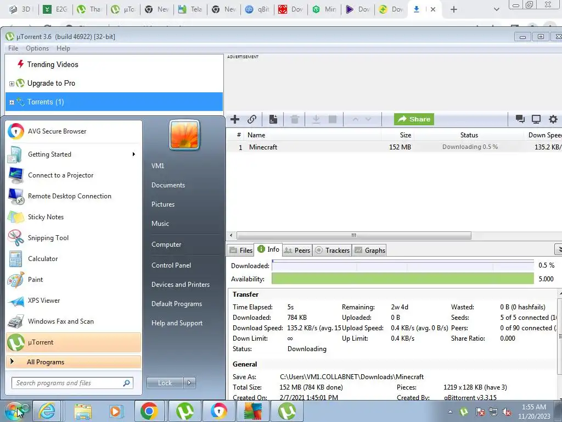The height and width of the screenshot is (422, 562).
Task: Click the Downloaded progress bar
Action: (x=403, y=265)
